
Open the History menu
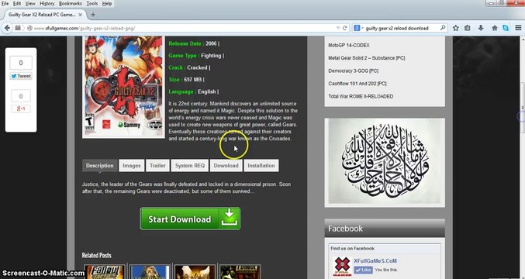[x=47, y=3]
